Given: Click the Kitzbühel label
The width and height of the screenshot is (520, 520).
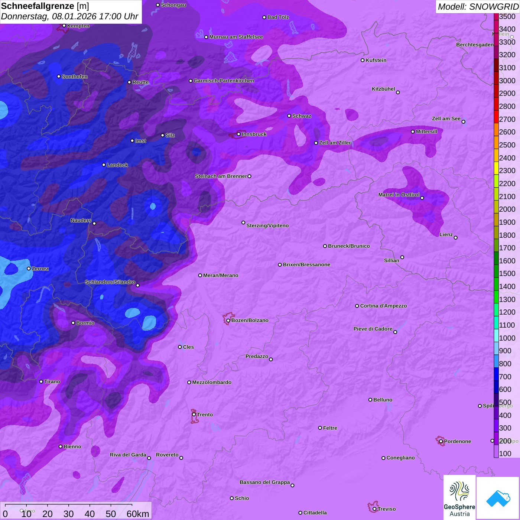Looking at the screenshot, I should [383, 89].
